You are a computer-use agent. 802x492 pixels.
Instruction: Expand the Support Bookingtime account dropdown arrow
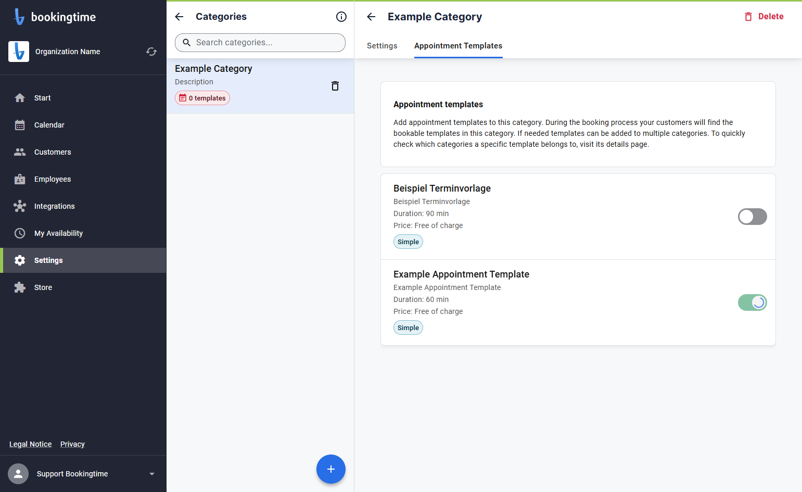pyautogui.click(x=152, y=474)
